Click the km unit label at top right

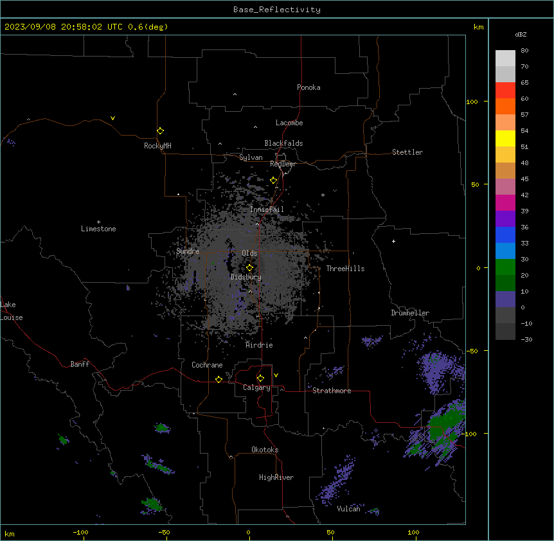[478, 27]
